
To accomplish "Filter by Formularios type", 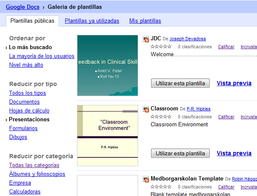I will click(x=23, y=128).
